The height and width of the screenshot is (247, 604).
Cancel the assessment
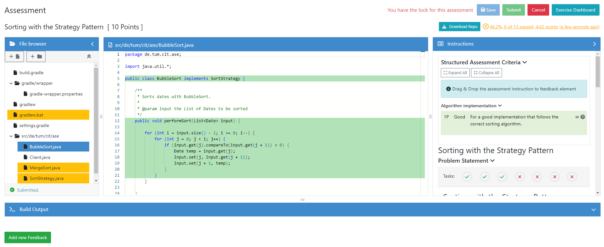click(538, 10)
